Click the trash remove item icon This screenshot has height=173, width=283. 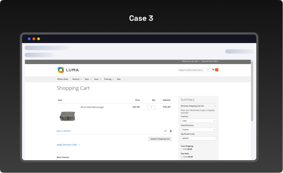(x=171, y=131)
